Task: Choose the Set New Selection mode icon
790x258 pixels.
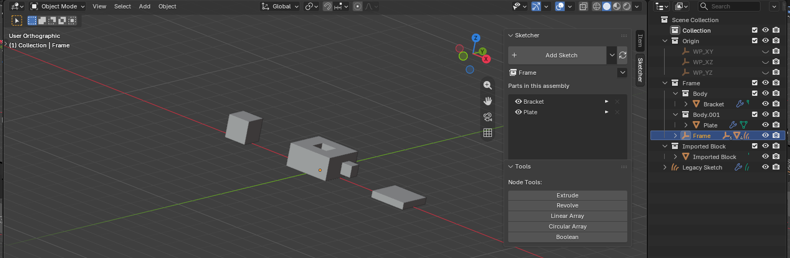Action: point(32,21)
